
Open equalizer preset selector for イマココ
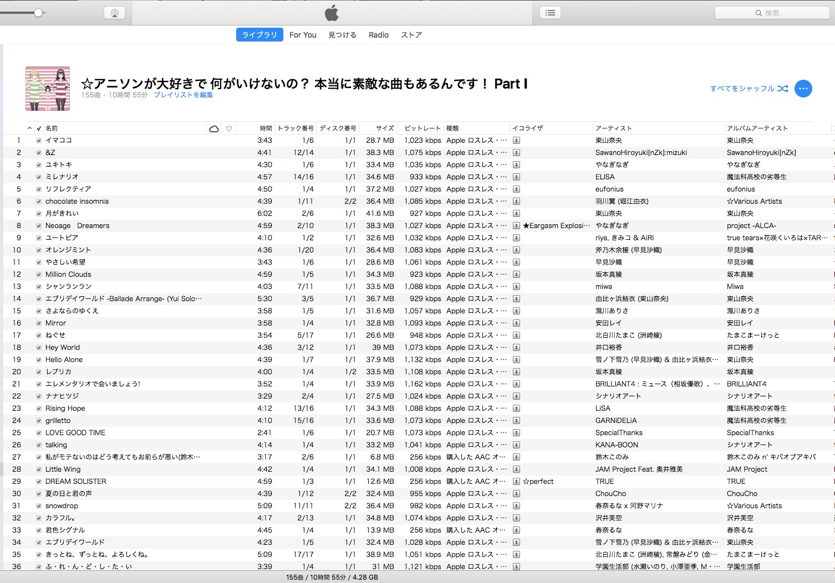click(x=516, y=141)
